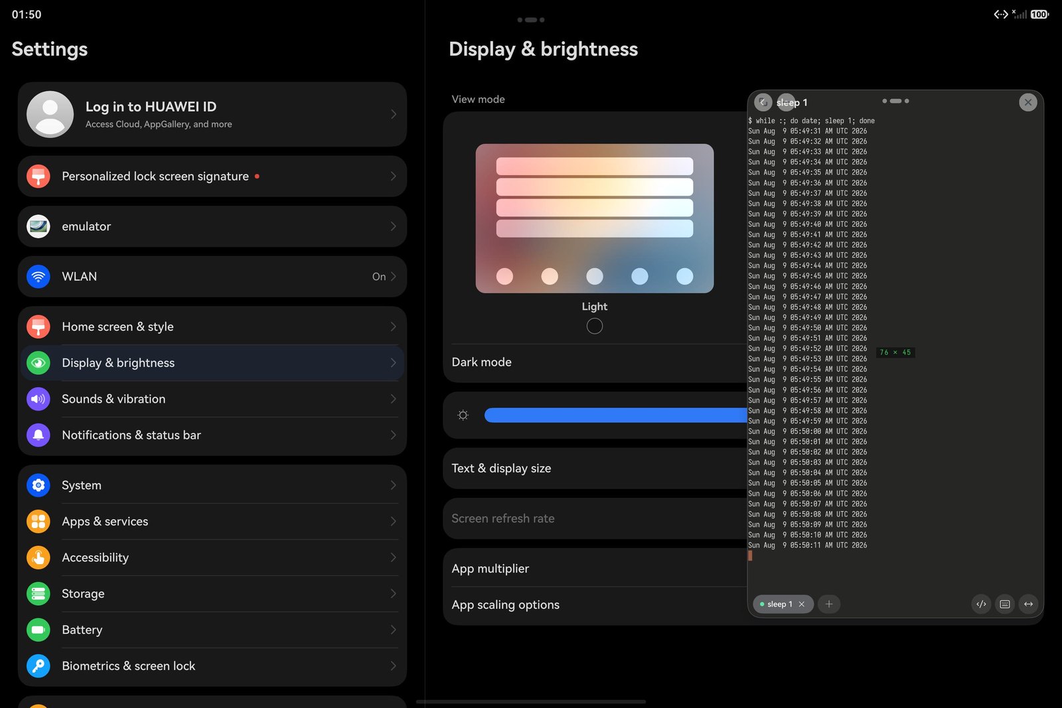Open App scaling options

595,604
